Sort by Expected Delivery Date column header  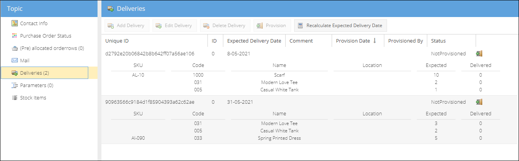pyautogui.click(x=254, y=41)
